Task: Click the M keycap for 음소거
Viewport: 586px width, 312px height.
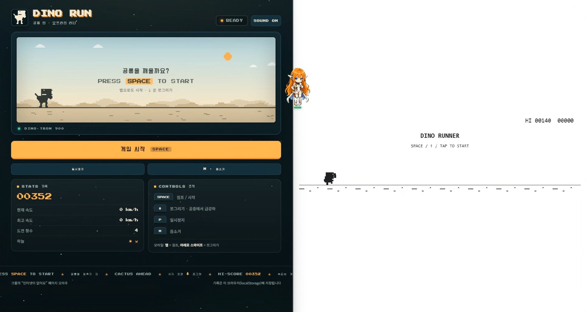Action: click(x=160, y=231)
